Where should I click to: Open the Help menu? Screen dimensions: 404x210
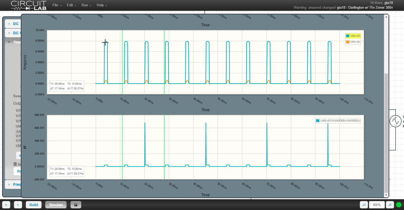click(x=102, y=5)
